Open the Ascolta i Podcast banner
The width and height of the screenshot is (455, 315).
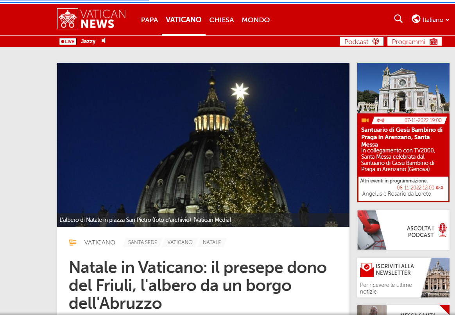pos(403,230)
